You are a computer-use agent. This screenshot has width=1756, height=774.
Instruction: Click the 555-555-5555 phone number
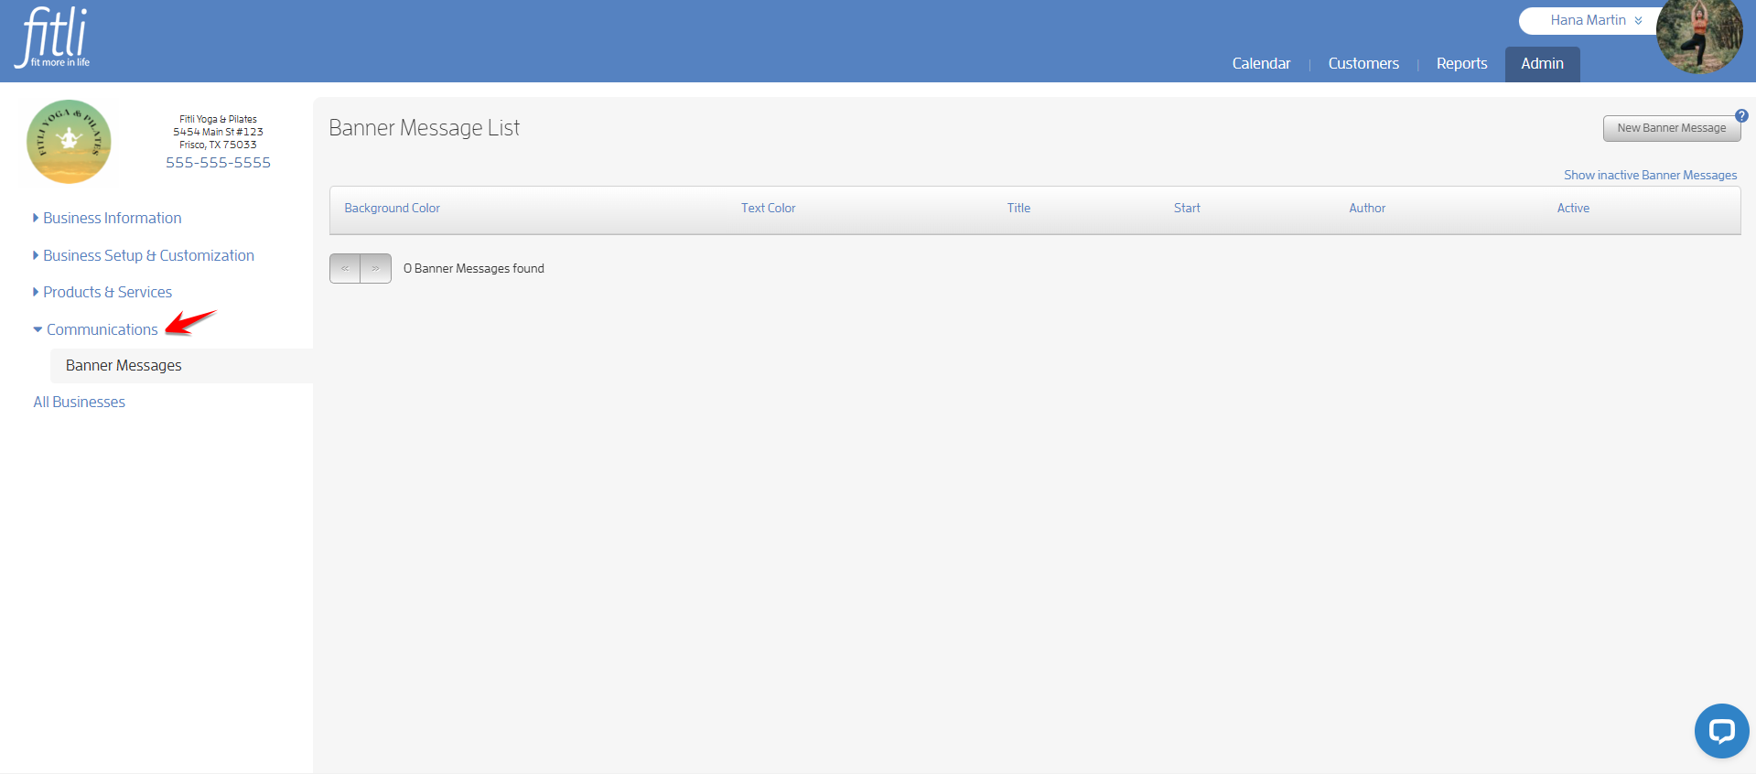click(218, 162)
